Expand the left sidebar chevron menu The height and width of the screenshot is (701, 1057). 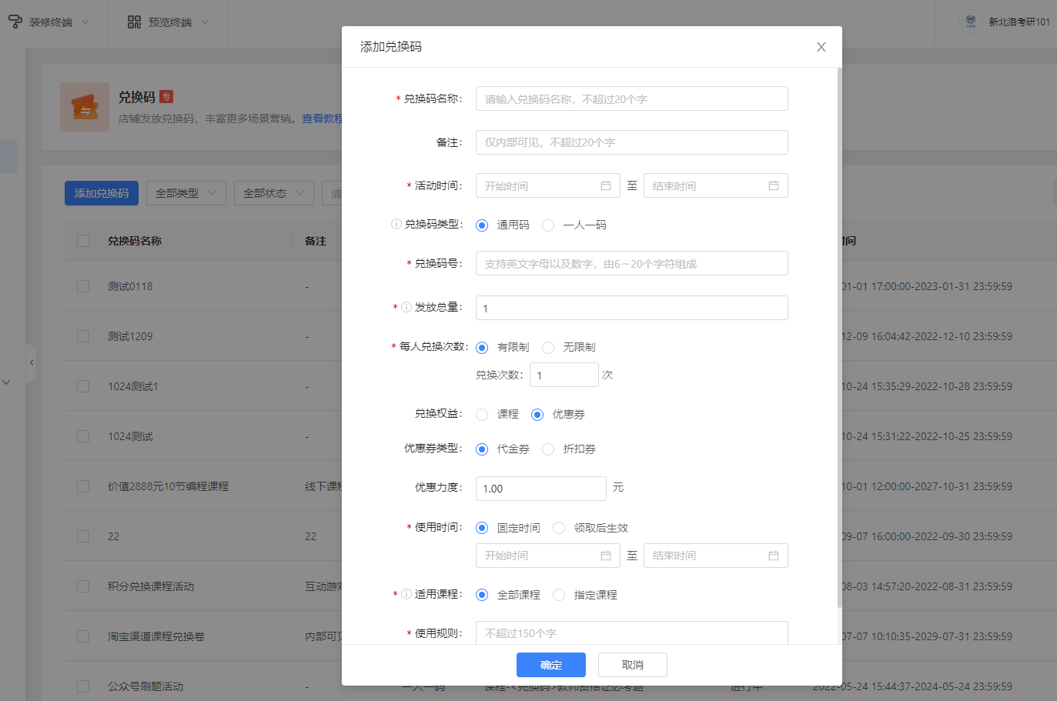(6, 382)
